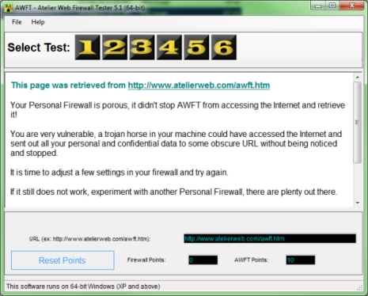This screenshot has height=296, width=368.
Task: Click the Firewall Points value box
Action: click(203, 260)
